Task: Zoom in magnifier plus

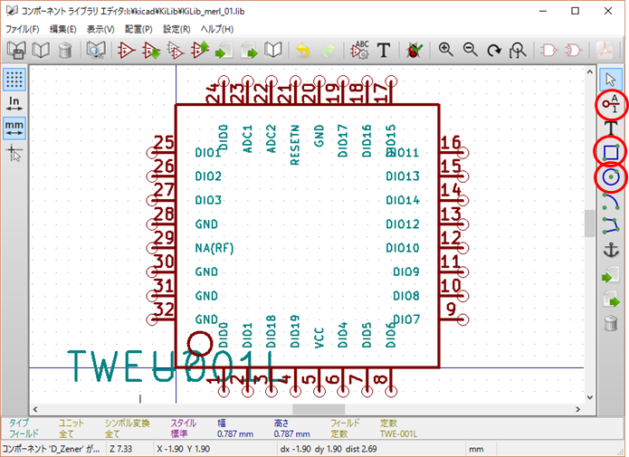Action: (x=445, y=50)
